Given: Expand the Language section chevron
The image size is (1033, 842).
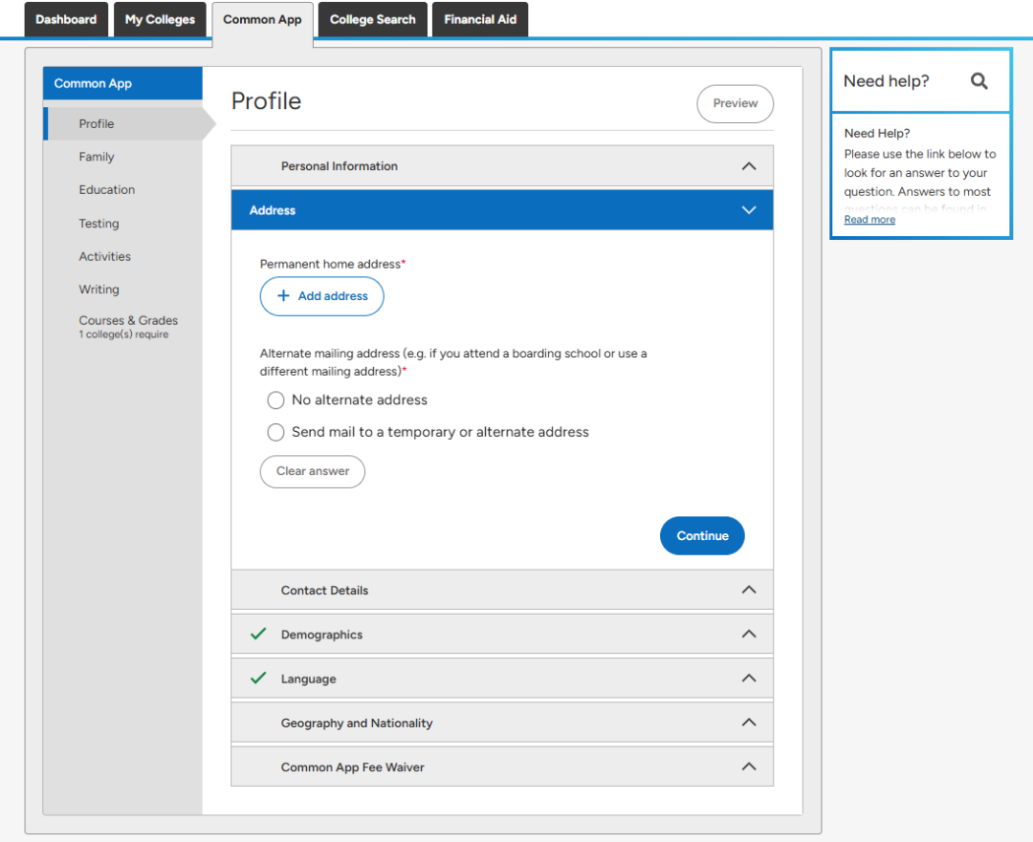Looking at the screenshot, I should coord(749,678).
